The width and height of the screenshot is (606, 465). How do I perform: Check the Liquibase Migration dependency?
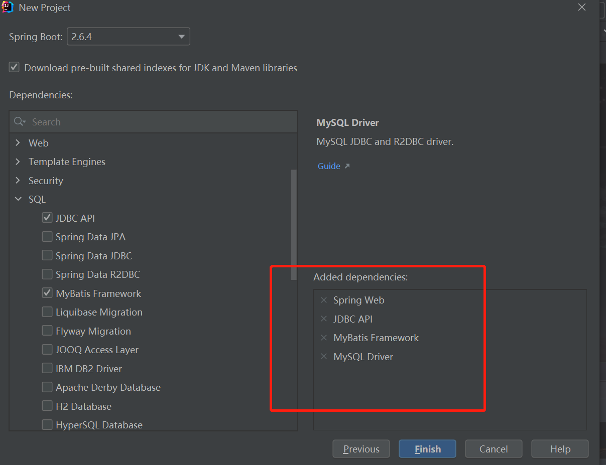(x=47, y=312)
